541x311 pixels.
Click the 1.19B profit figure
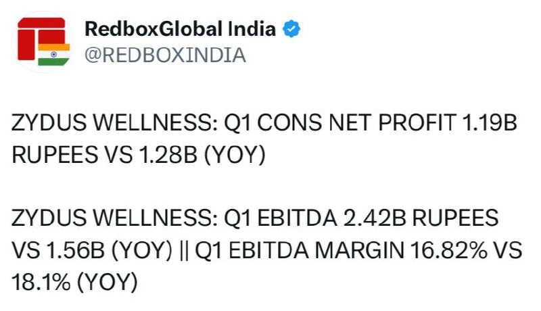tap(489, 123)
